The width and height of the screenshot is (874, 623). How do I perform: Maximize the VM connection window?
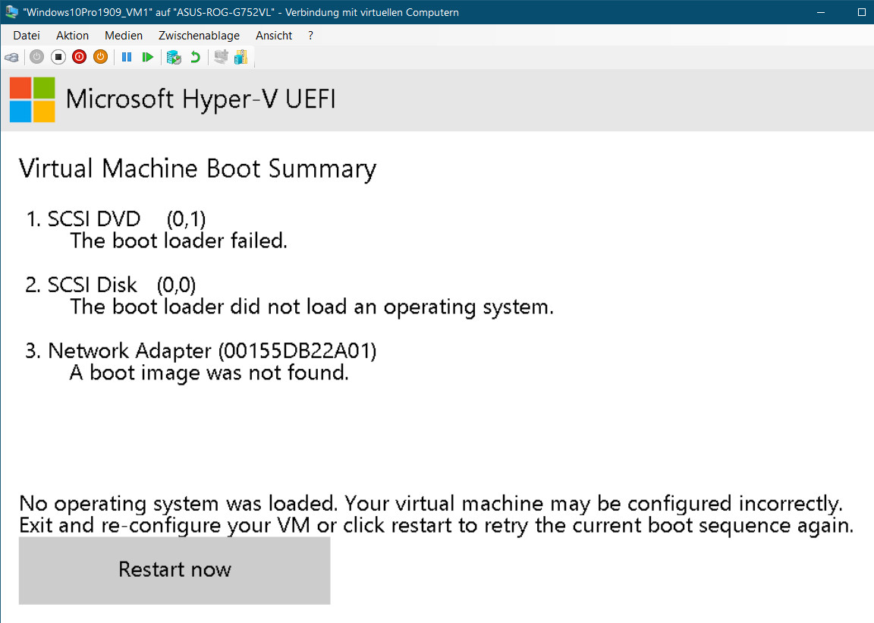861,12
